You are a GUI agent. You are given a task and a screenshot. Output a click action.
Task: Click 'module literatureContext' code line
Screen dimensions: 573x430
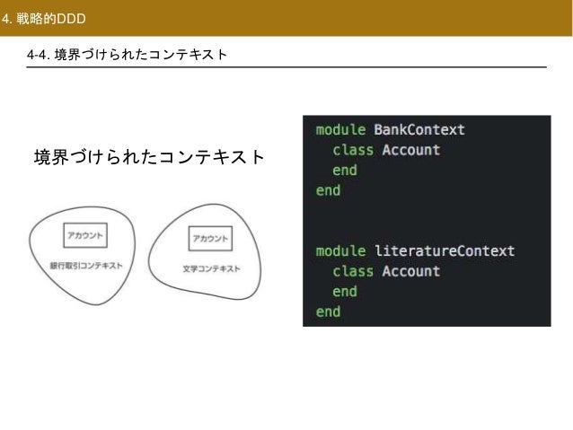[x=415, y=251]
